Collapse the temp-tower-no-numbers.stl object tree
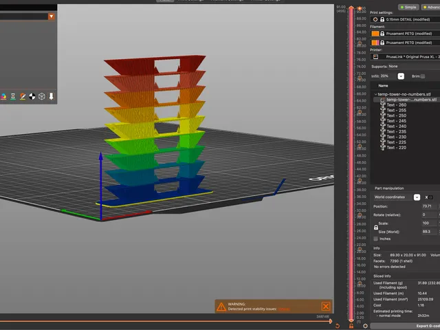440x330 pixels. click(375, 94)
